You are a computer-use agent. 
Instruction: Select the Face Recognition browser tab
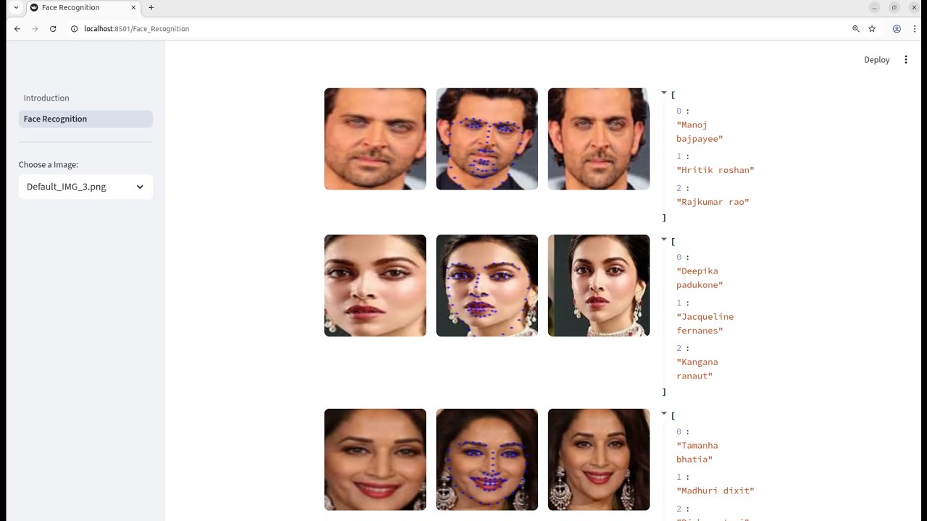click(x=83, y=7)
